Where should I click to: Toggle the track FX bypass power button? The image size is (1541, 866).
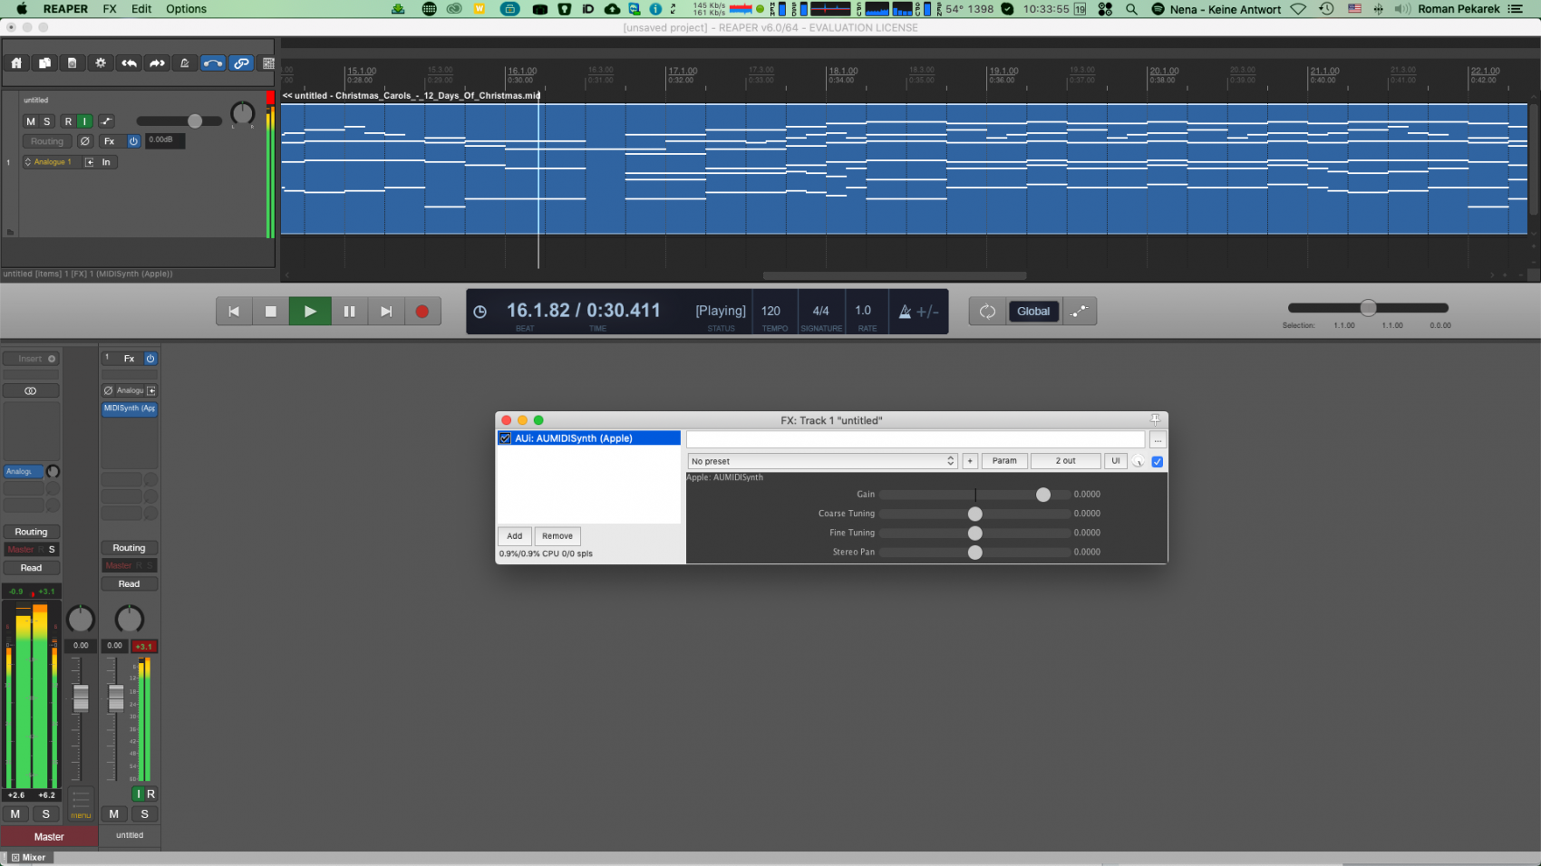click(x=133, y=141)
